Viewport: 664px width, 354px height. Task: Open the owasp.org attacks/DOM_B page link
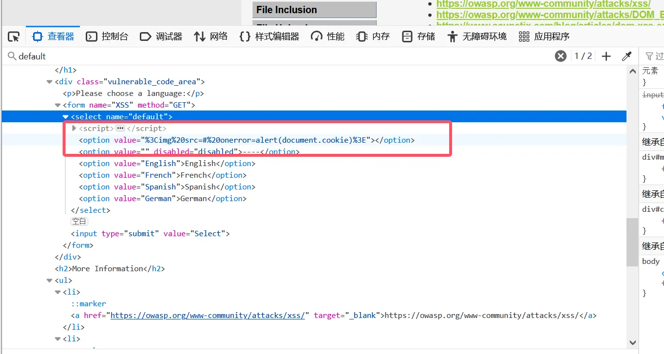550,15
